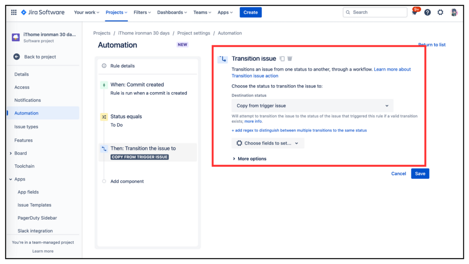469x264 pixels.
Task: Click Return to list link
Action: point(431,44)
